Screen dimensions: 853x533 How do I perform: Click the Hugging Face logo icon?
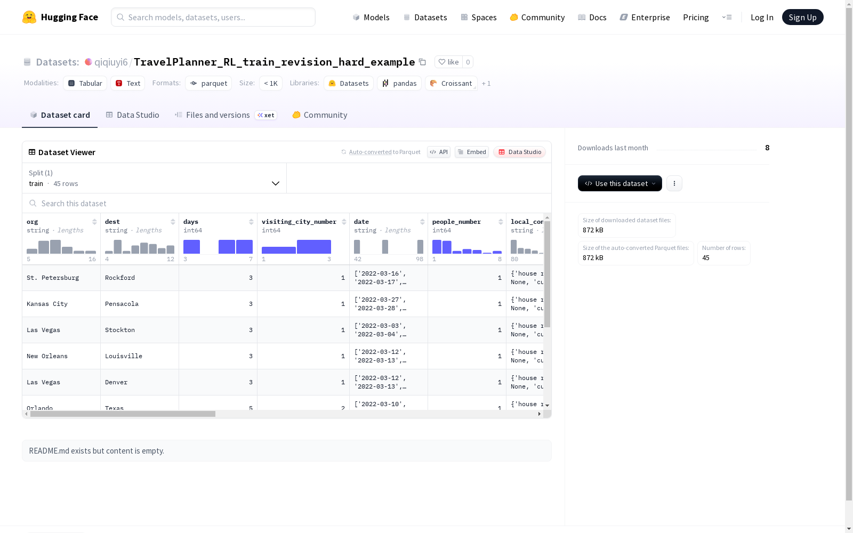pyautogui.click(x=29, y=17)
